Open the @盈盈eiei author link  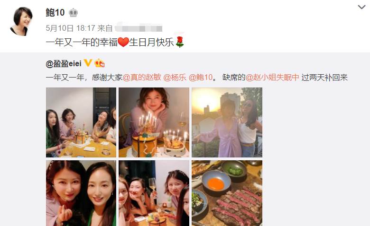point(64,63)
